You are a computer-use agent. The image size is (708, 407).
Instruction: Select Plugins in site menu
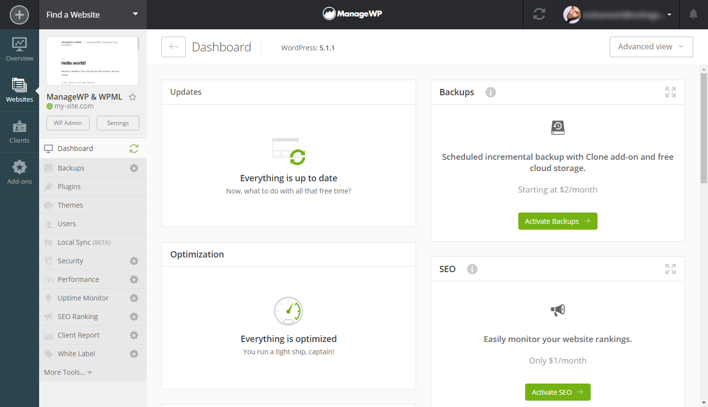click(x=93, y=187)
